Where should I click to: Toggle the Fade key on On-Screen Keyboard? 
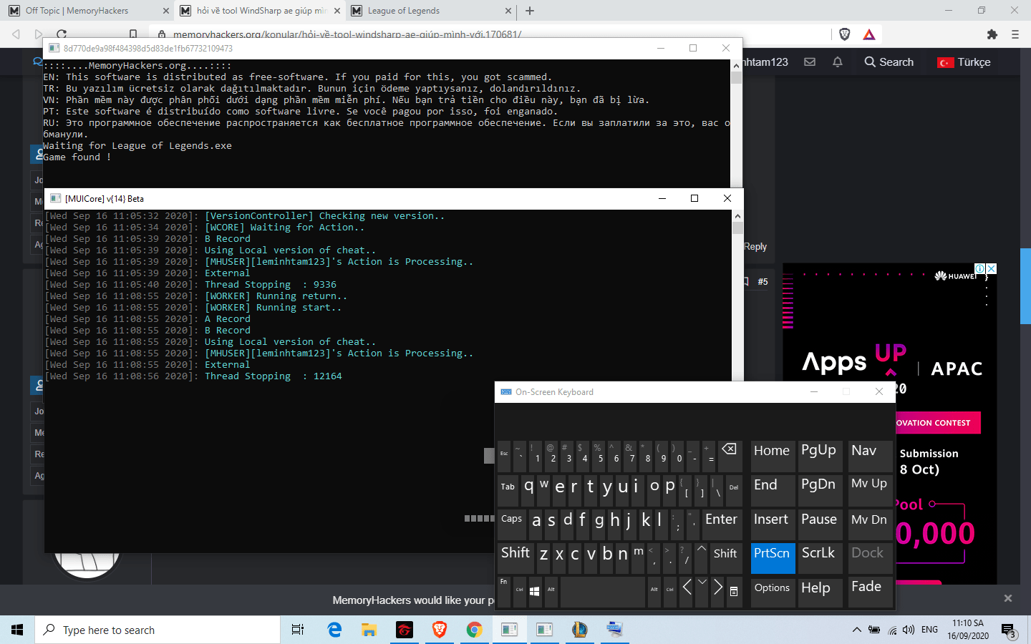point(870,592)
